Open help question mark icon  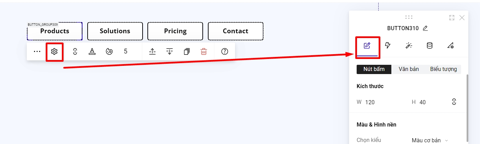pos(225,51)
